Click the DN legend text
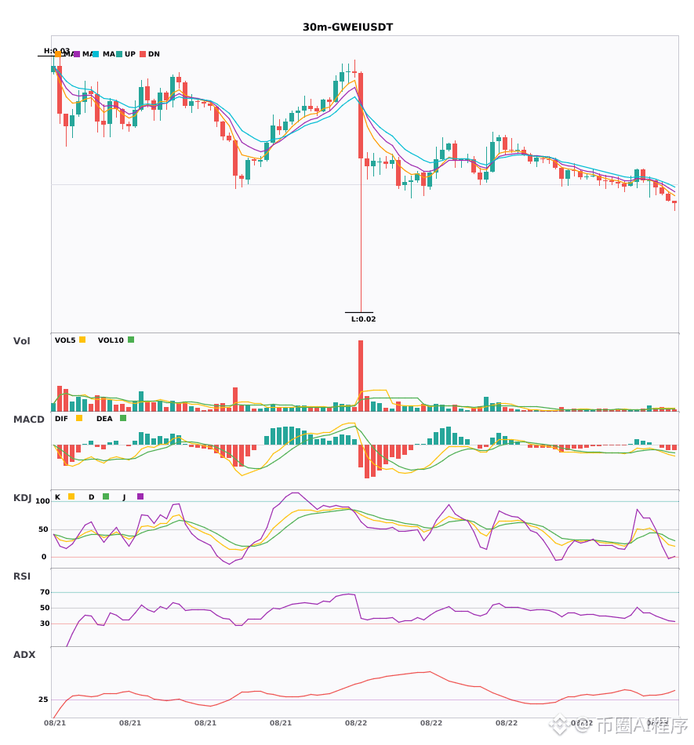 (x=154, y=54)
